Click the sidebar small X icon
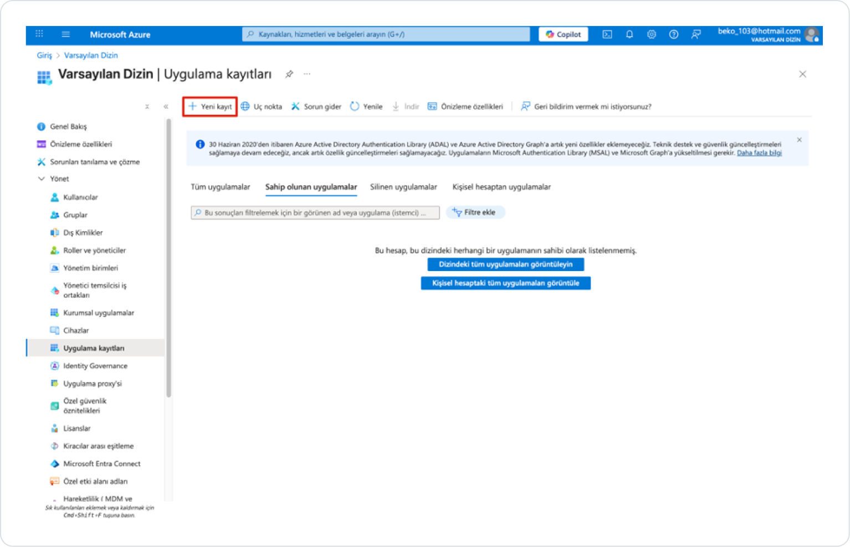Image resolution: width=850 pixels, height=547 pixels. [147, 107]
